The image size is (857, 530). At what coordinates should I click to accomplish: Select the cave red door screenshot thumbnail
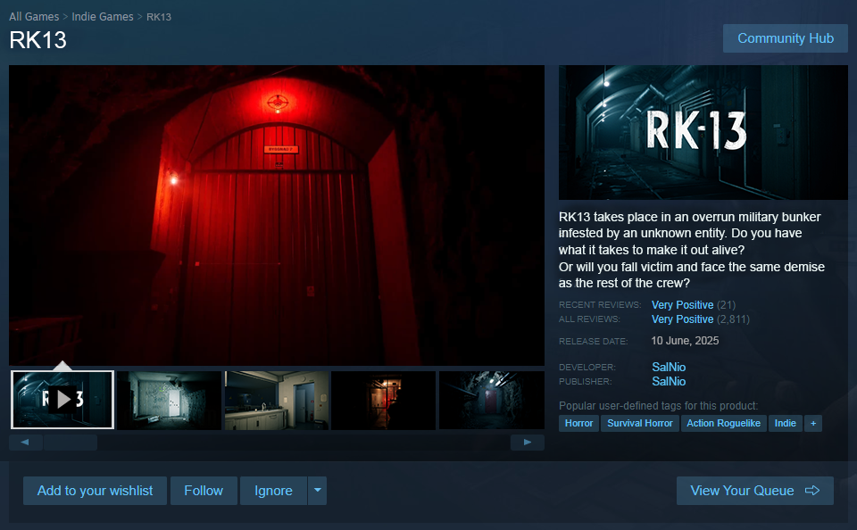tap(491, 401)
